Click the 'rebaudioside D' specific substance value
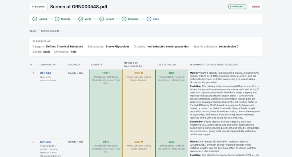The width and height of the screenshot is (292, 157). (x=229, y=46)
